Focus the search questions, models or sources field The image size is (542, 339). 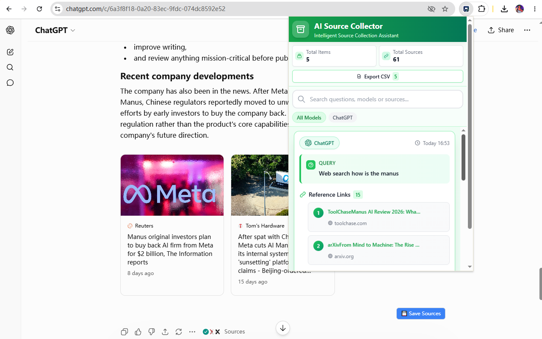(x=378, y=99)
